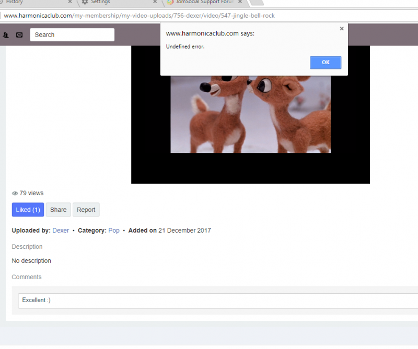Click the Comments heading

27,277
